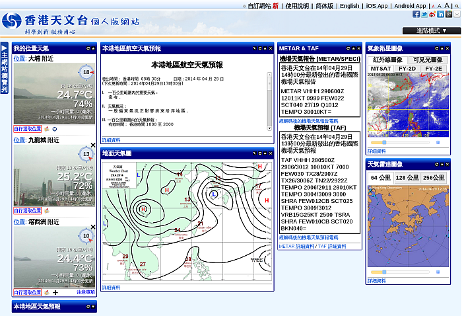Refresh the METAR & TAF panel
This screenshot has width=462, height=316.
coord(348,48)
